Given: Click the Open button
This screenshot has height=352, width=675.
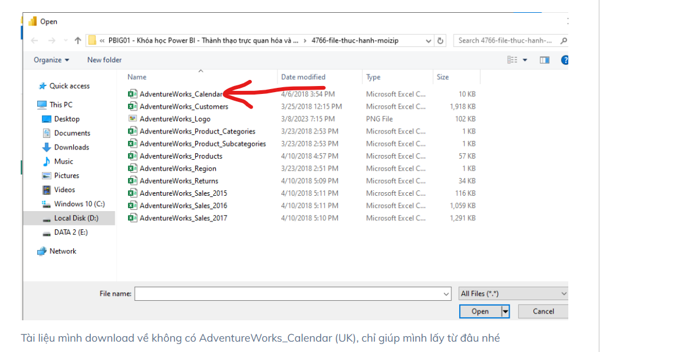Looking at the screenshot, I should coord(480,312).
